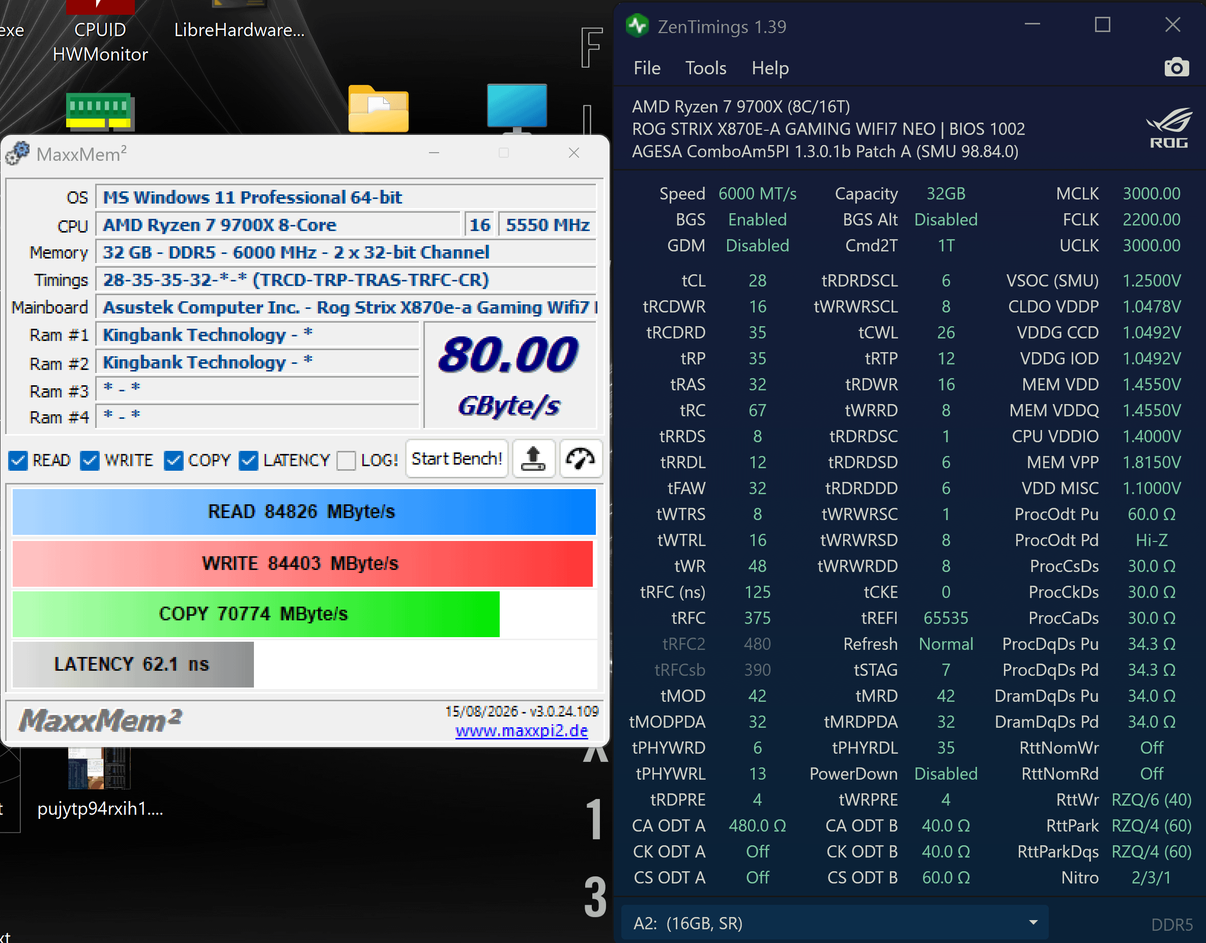Image resolution: width=1206 pixels, height=943 pixels.
Task: Click the VSOC (SMU) value 1.2500V
Action: tap(1152, 280)
